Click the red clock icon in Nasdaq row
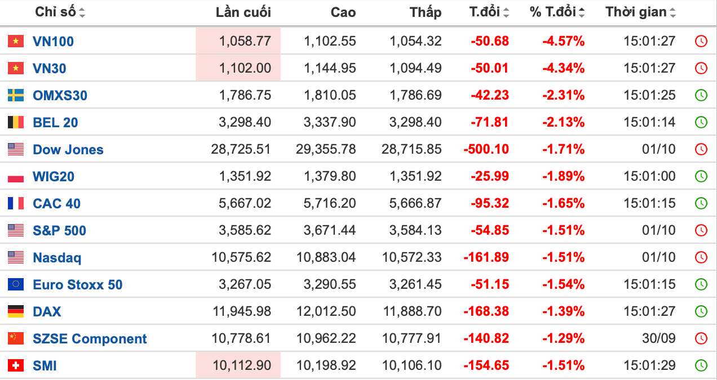 coord(701,257)
